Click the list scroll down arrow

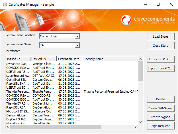140,122
